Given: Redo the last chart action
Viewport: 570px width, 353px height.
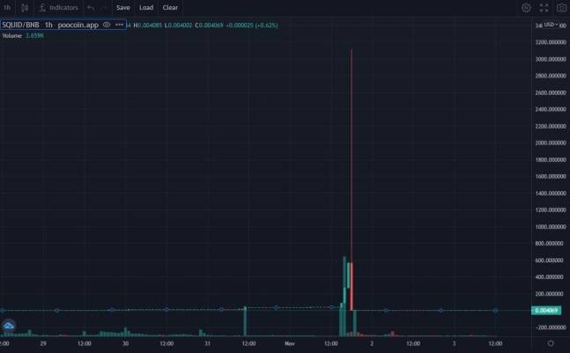Looking at the screenshot, I should [104, 8].
